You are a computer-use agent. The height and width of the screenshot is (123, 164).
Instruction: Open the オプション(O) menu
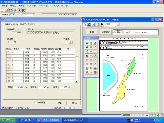(x=54, y=6)
